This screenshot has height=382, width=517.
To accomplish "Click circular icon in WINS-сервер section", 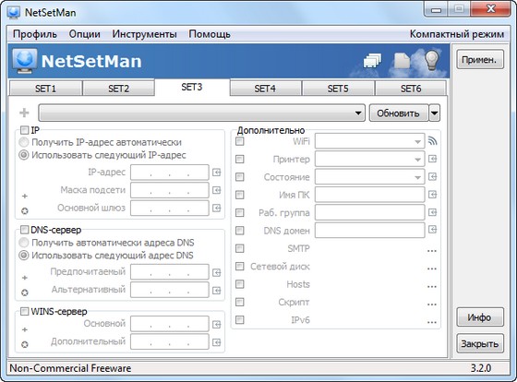I will point(25,344).
